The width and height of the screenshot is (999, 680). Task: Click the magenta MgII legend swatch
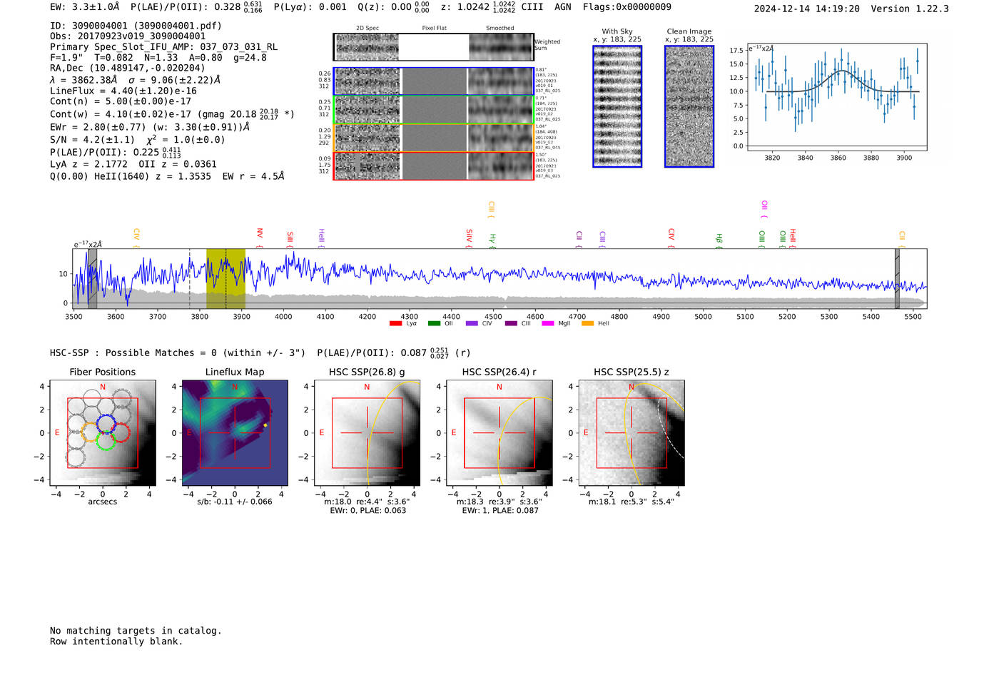[548, 324]
